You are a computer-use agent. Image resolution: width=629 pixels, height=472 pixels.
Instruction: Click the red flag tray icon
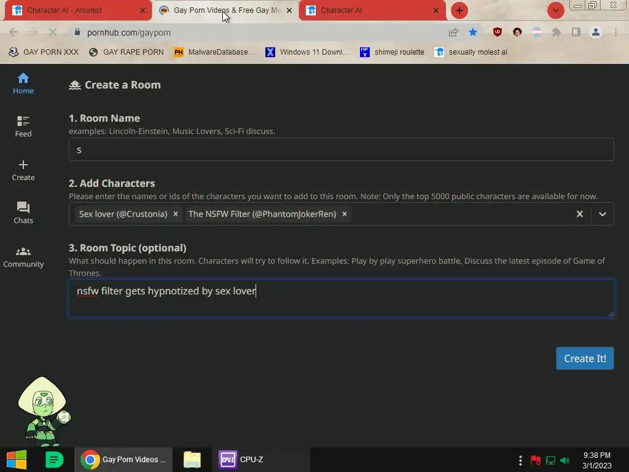point(535,460)
